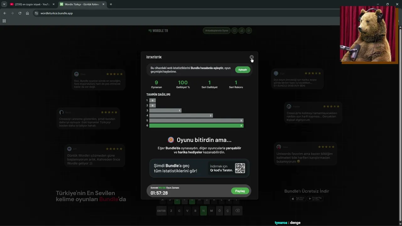402x226 pixels.
Task: Click the V key on the keyboard
Action: (187, 211)
